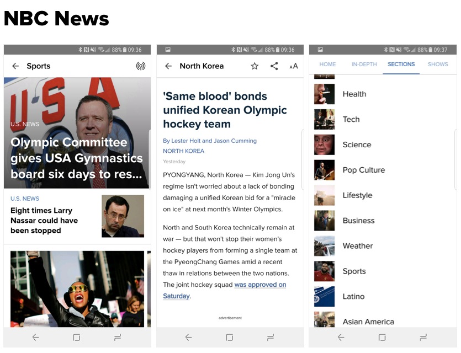Tap the back arrow beside Sports title
The image size is (461, 353).
click(15, 66)
